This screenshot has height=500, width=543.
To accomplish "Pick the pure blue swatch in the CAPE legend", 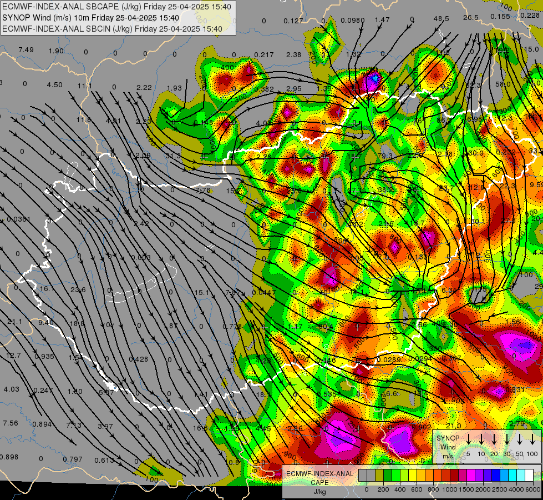I will click(x=496, y=475).
